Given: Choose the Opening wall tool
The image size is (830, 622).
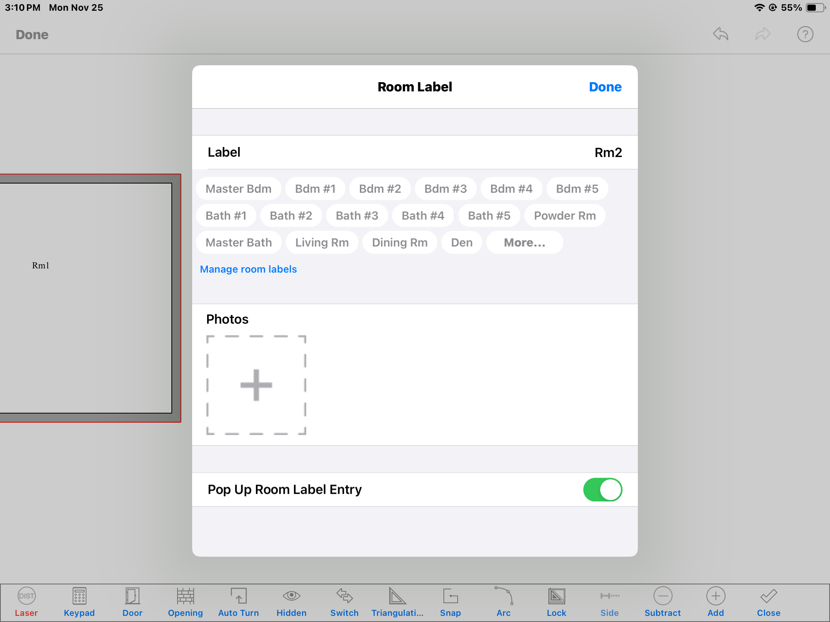Looking at the screenshot, I should tap(185, 596).
